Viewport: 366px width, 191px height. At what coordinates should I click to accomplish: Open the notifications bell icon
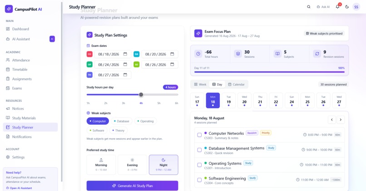[x=337, y=7]
